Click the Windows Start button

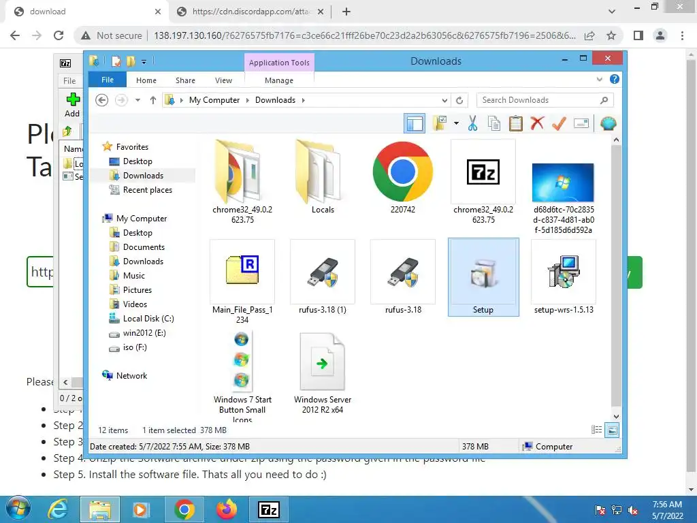[x=18, y=509]
